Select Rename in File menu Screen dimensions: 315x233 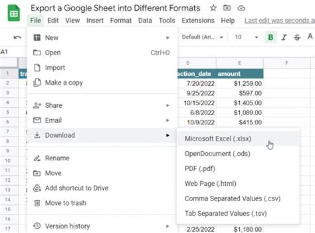(102, 158)
